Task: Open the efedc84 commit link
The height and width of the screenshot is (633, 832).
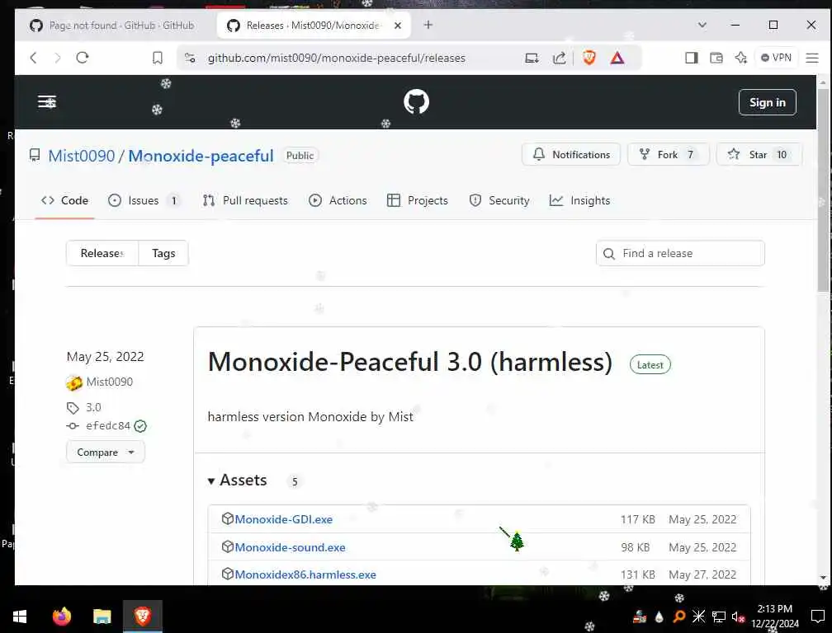Action: 107,426
